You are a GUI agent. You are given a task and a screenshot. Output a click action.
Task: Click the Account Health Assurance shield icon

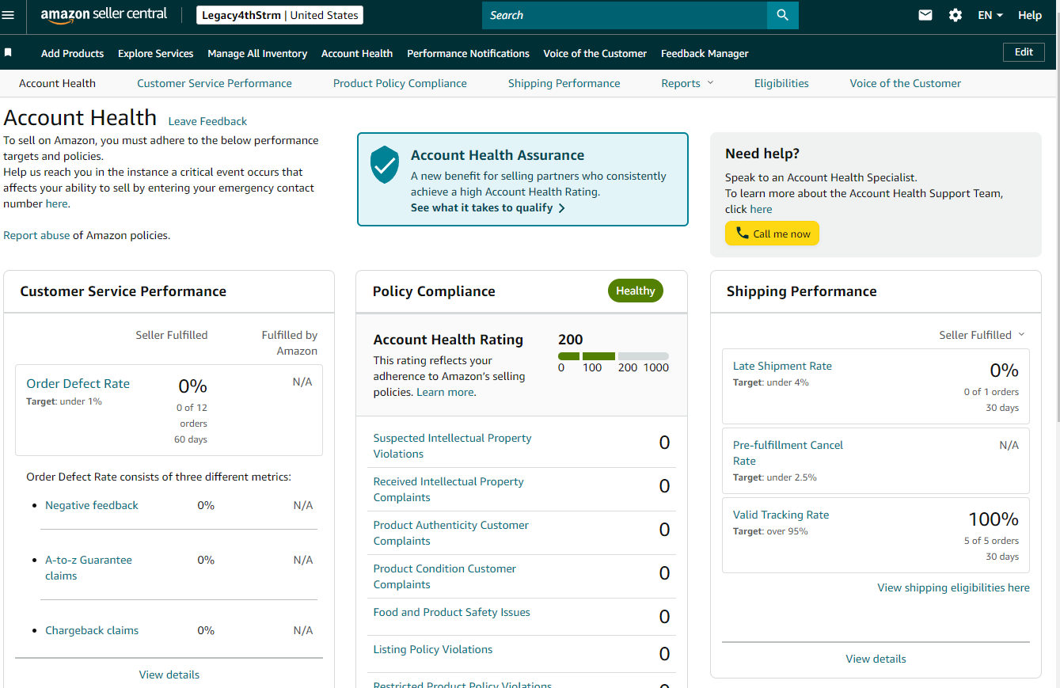pyautogui.click(x=385, y=165)
